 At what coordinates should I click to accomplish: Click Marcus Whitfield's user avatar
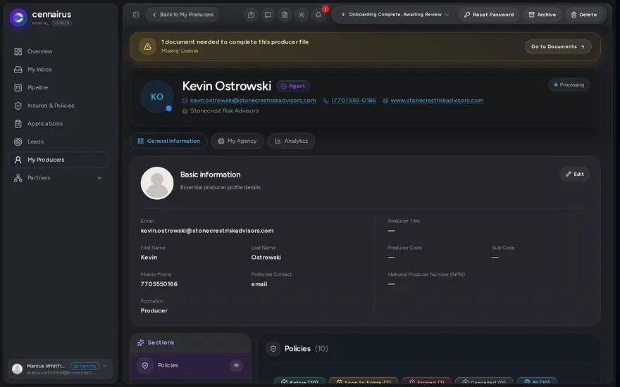tap(17, 369)
